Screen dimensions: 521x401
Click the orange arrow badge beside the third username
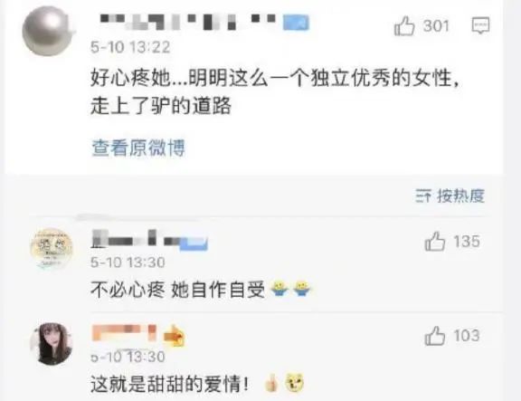pos(175,335)
